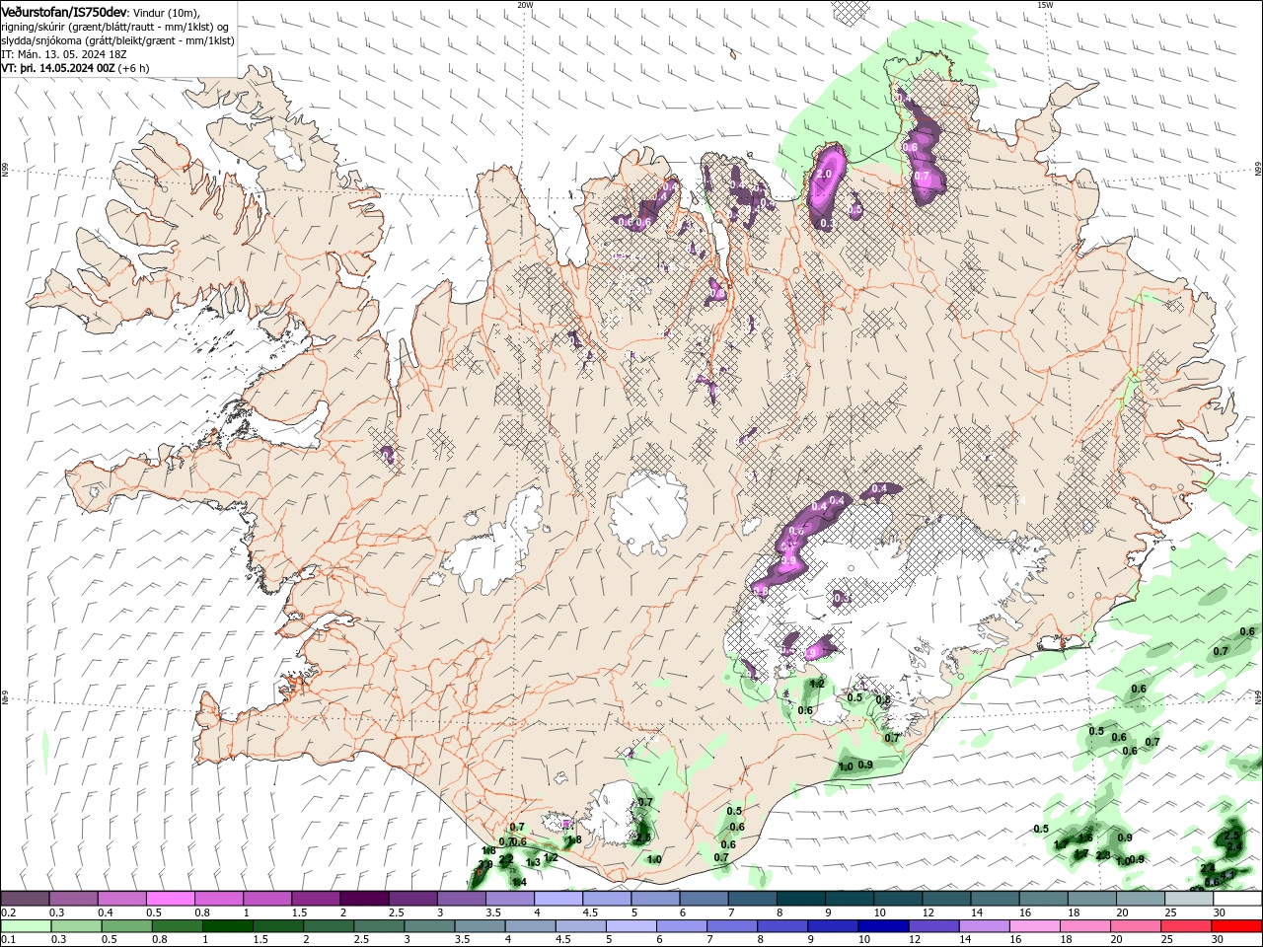1263x947 pixels.
Task: Pick the light grey swatch starting at 25, upper scale
Action: (1189, 899)
